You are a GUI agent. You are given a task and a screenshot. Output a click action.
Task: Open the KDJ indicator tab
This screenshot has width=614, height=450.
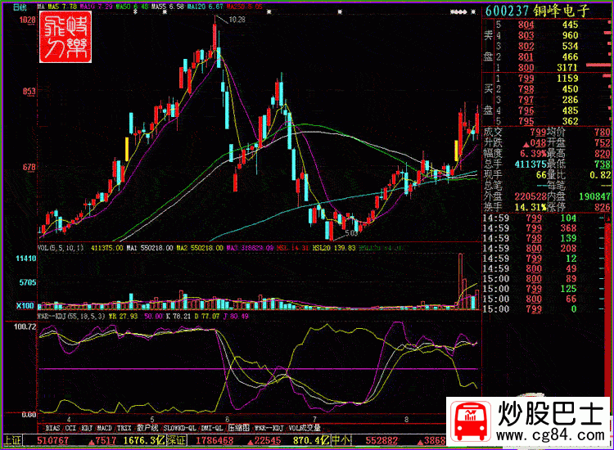(86, 427)
